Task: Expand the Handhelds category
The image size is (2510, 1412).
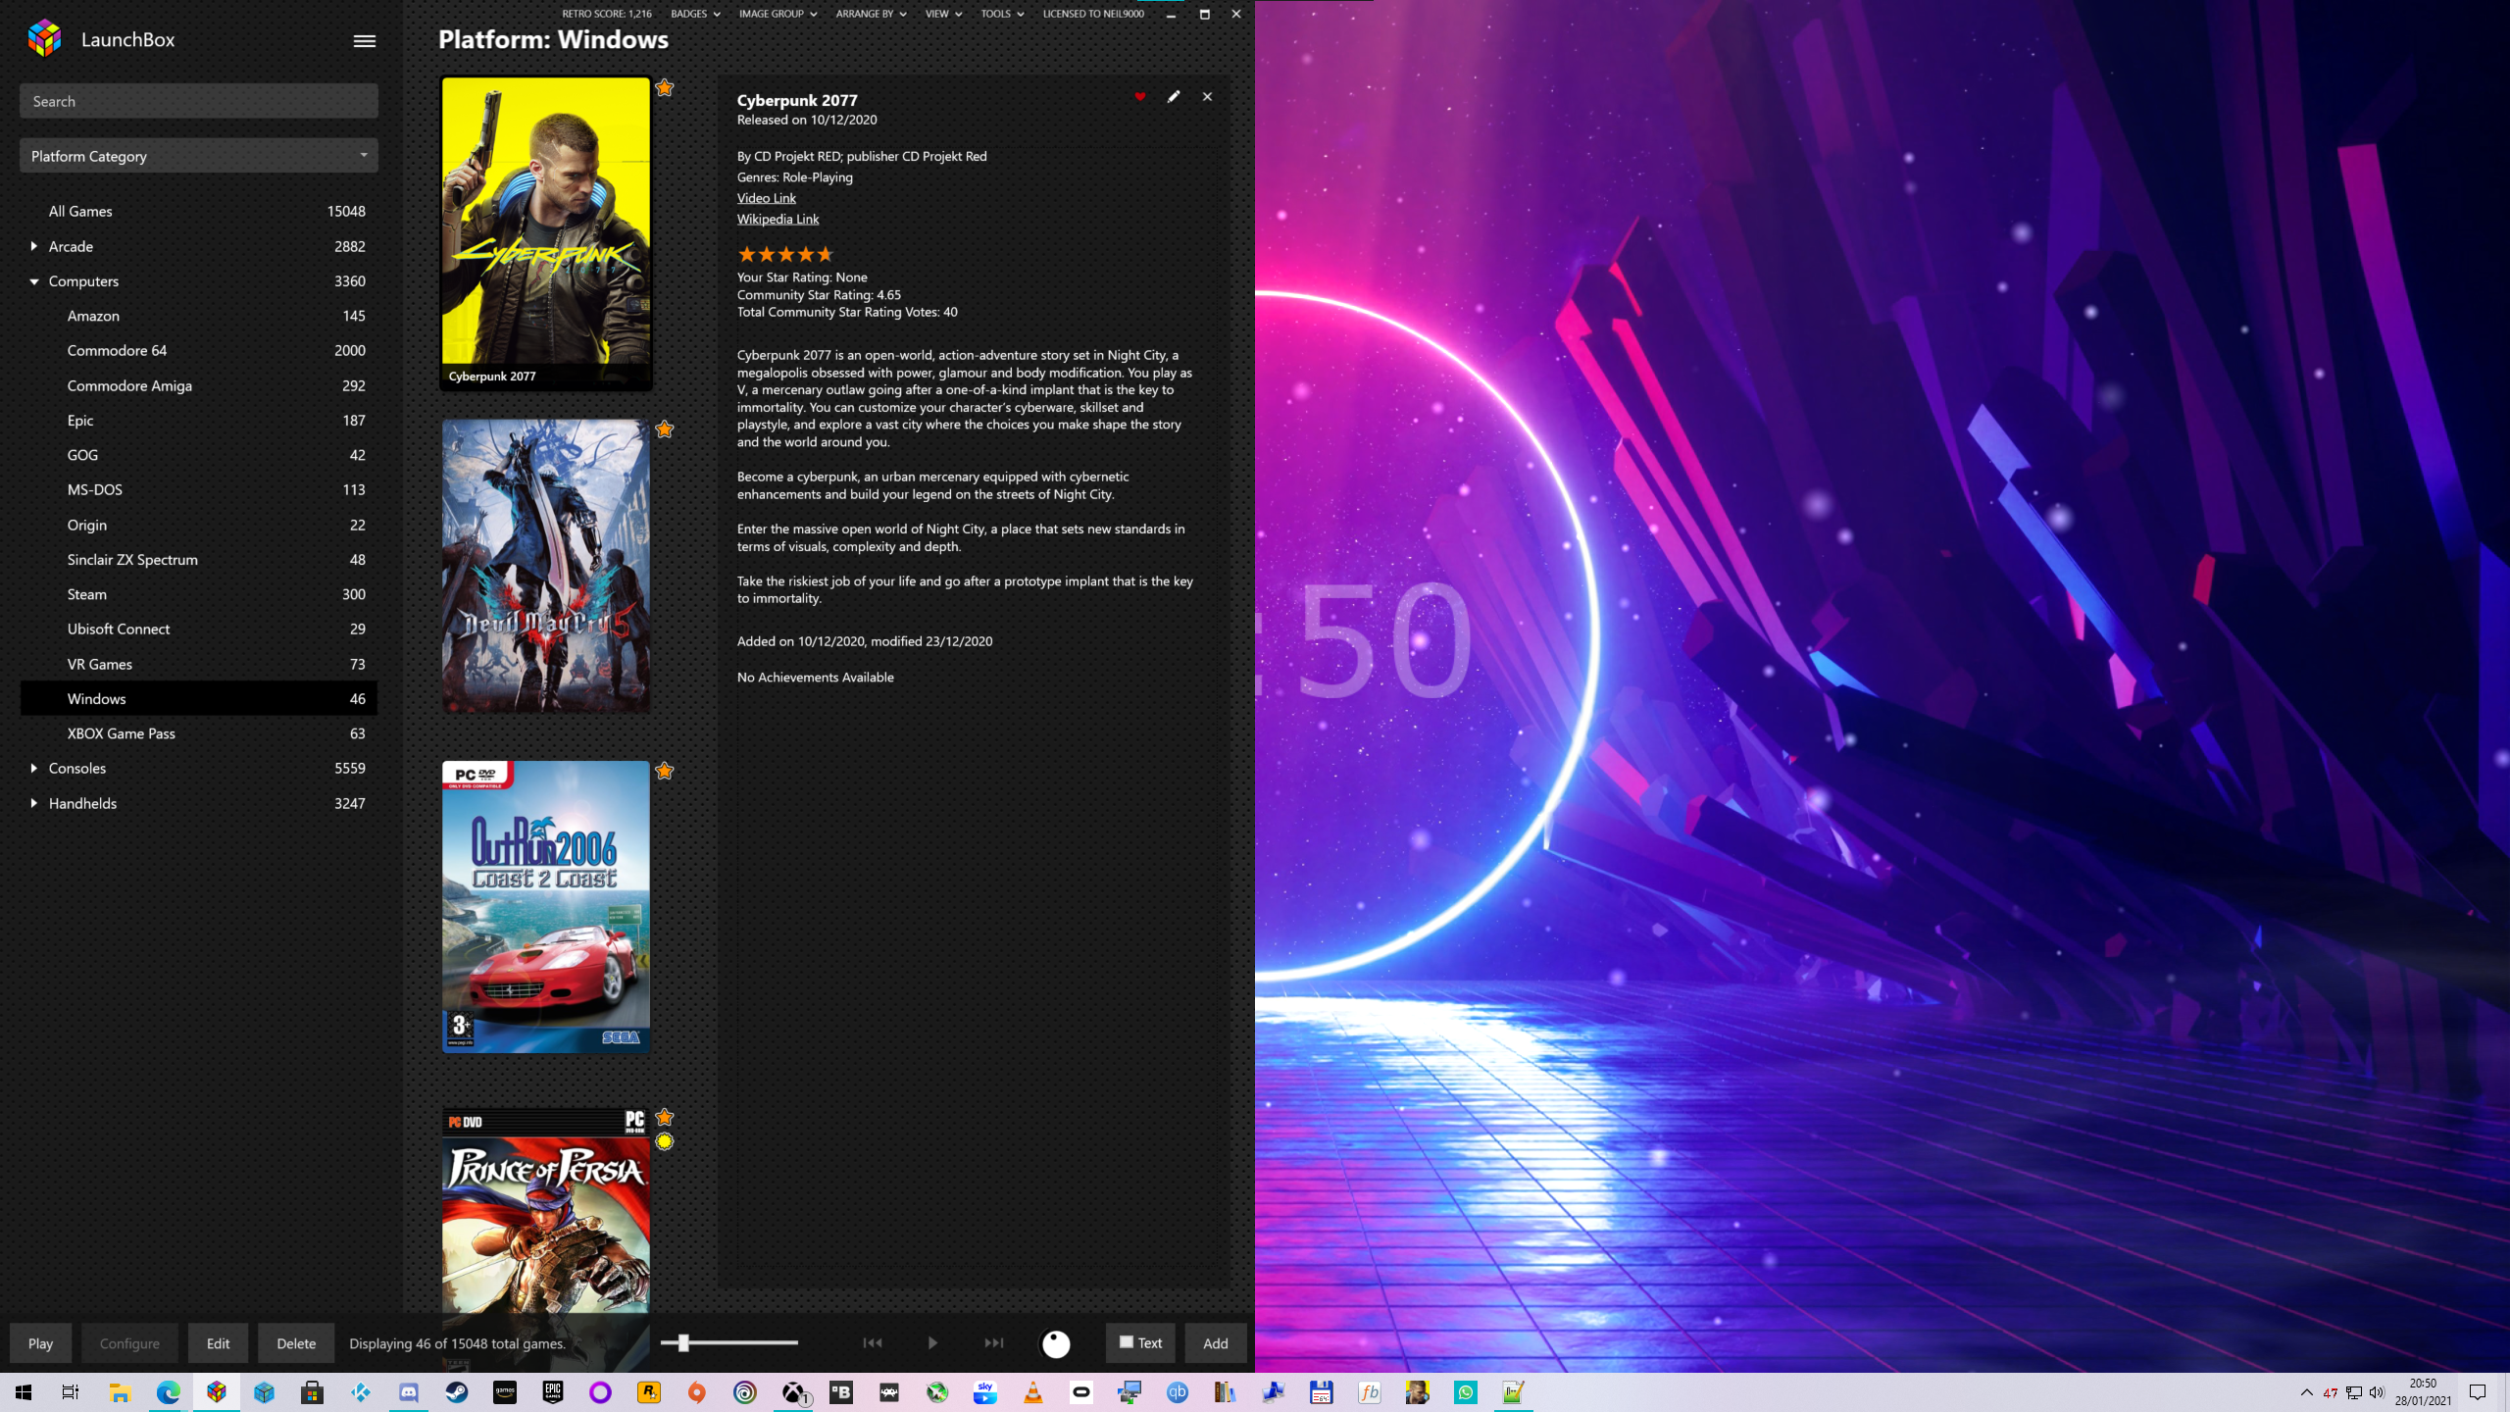Action: 34,803
